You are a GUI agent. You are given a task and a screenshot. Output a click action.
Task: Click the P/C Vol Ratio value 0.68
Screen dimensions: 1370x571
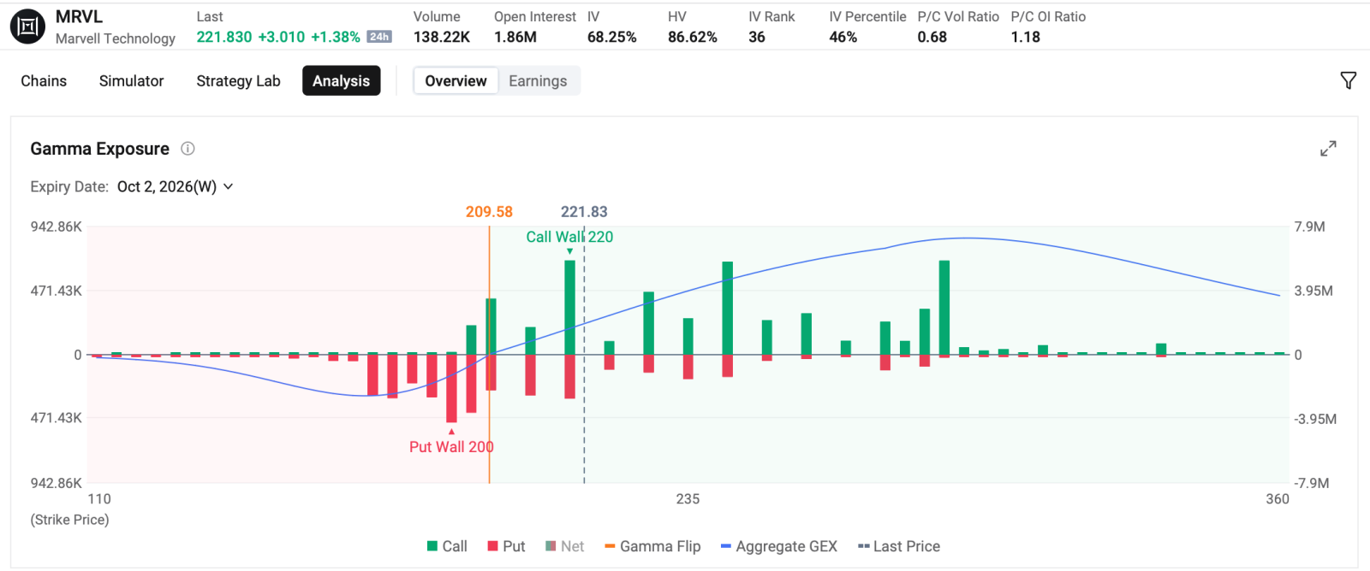point(932,37)
